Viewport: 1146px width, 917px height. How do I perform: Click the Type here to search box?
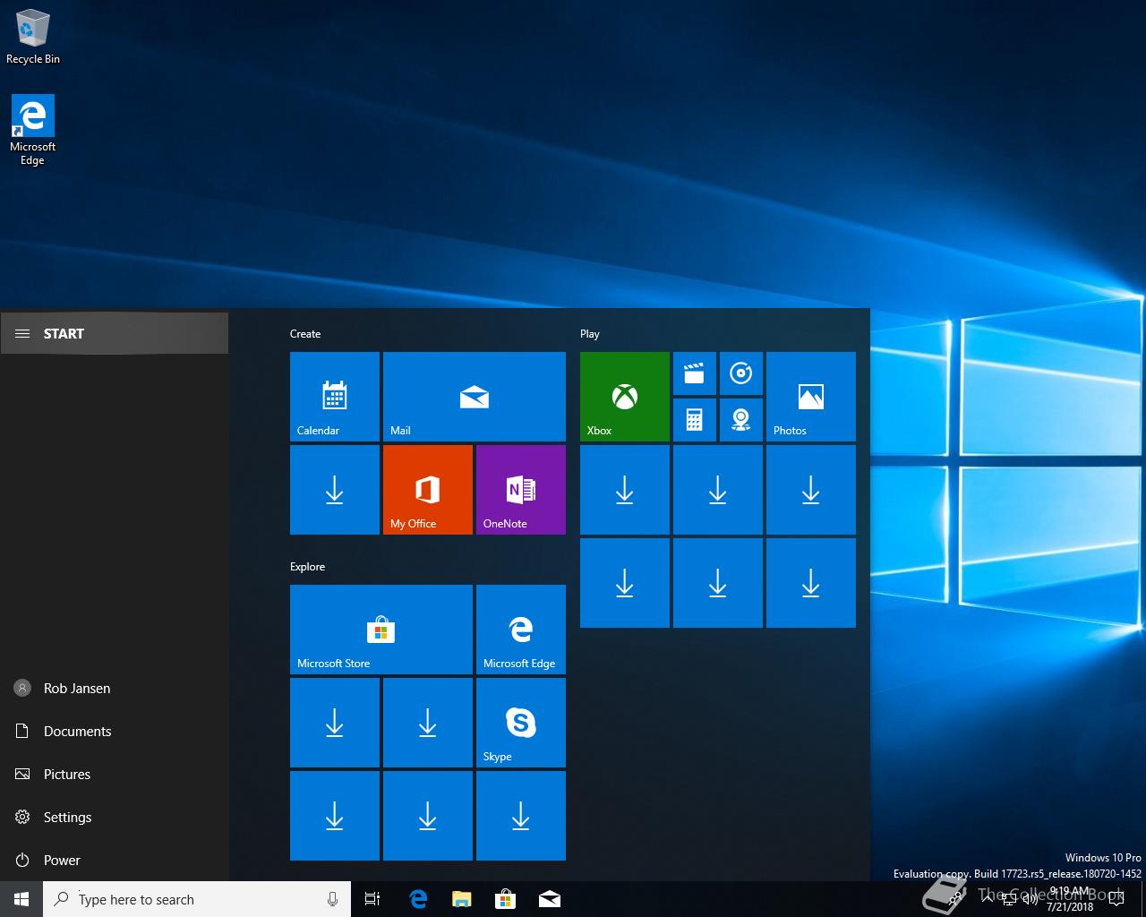point(197,899)
